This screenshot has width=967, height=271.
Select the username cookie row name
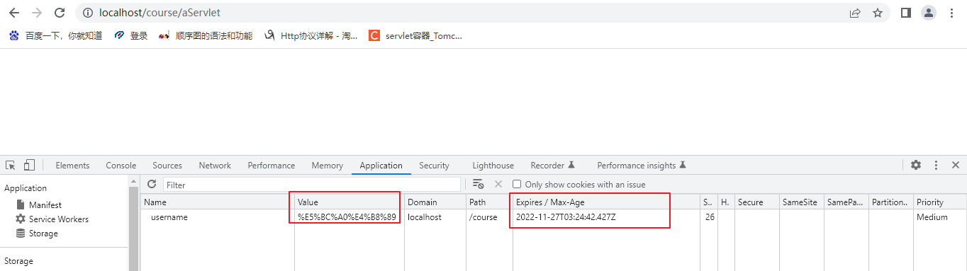[x=169, y=217]
